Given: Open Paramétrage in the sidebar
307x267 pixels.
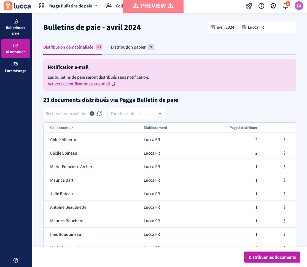Looking at the screenshot, I should point(16,67).
